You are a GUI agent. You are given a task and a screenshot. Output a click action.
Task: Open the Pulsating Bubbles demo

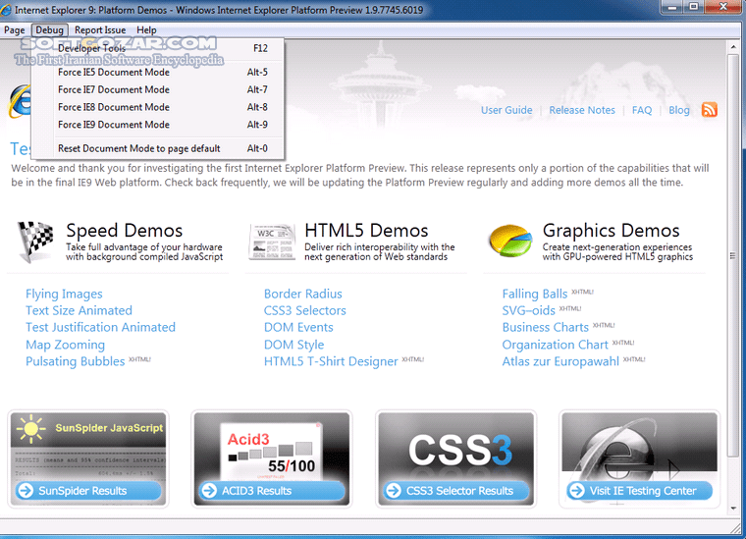click(76, 361)
